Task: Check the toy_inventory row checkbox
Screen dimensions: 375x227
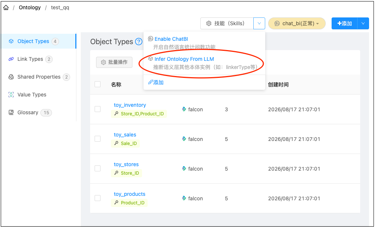Action: 98,109
